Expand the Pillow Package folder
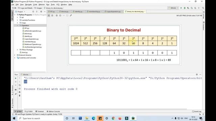Image resolution: width=216 pixels, height=121 pixels. point(18,50)
